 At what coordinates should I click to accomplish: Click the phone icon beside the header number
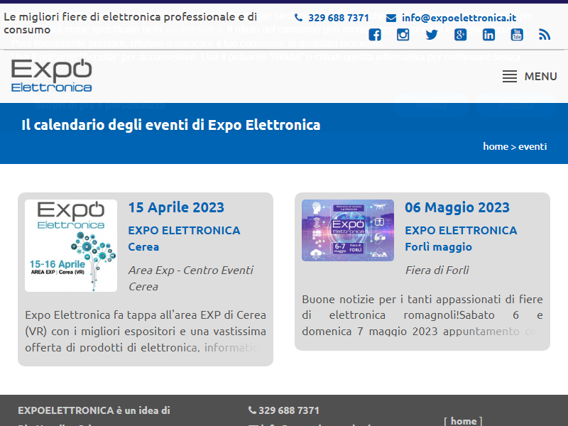pyautogui.click(x=298, y=17)
